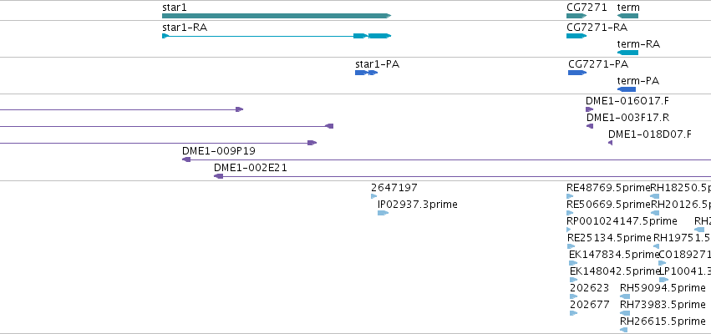This screenshot has width=711, height=334.
Task: Click the term-RA transcript arrow
Action: pyautogui.click(x=627, y=53)
